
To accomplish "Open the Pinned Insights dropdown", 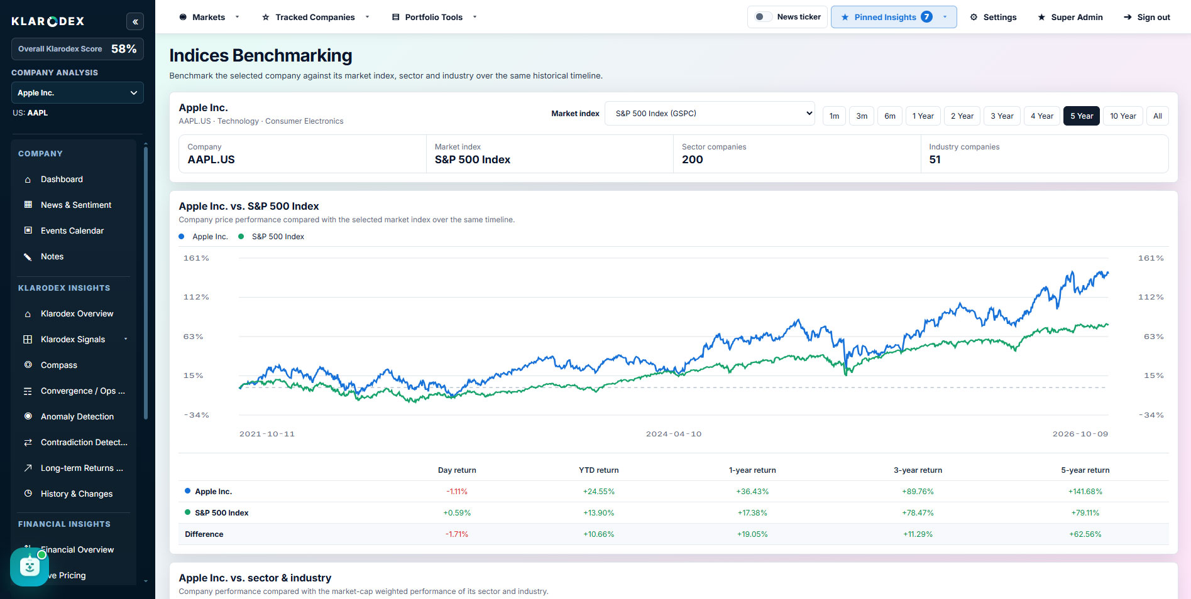I will point(894,17).
